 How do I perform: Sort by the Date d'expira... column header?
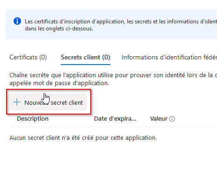point(115,119)
